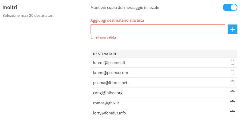
Task: Click the larem@psuma.com recipient row
Action: click(x=110, y=73)
